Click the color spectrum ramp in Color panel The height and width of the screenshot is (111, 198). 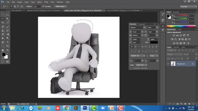[181, 26]
